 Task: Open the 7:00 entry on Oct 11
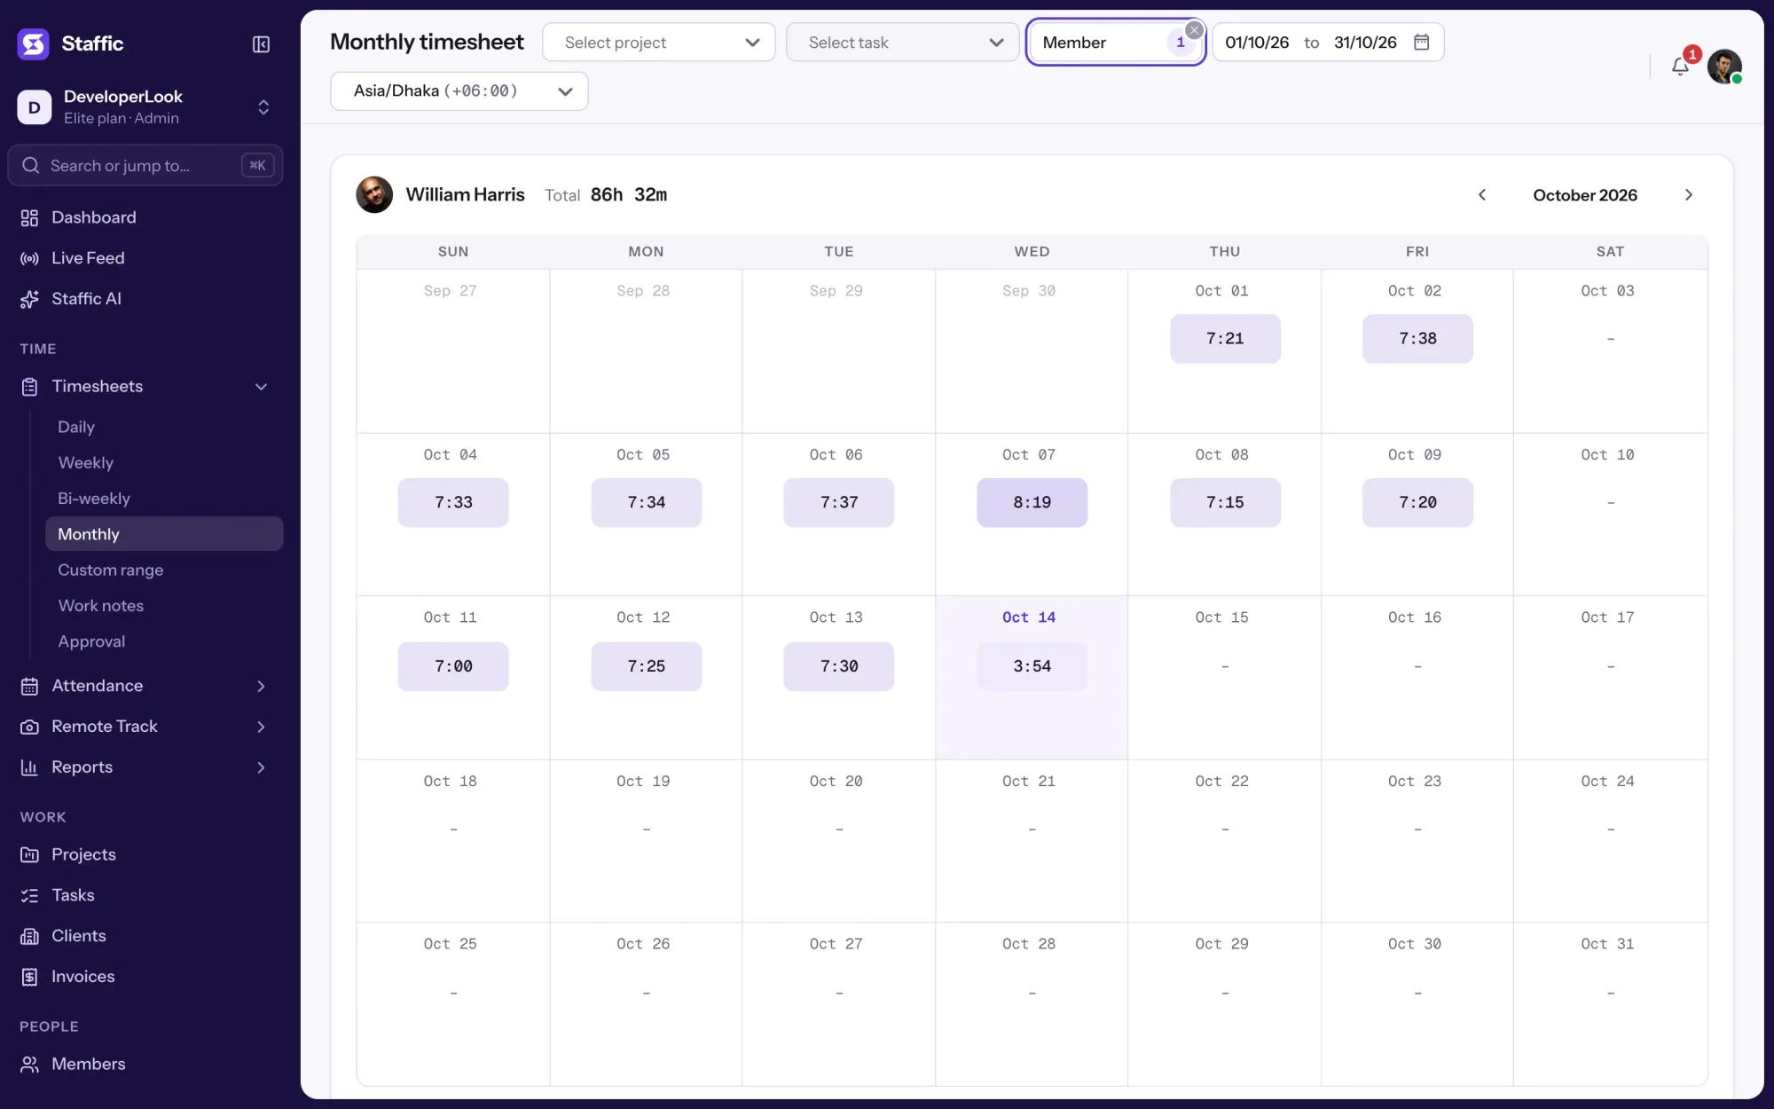click(453, 666)
